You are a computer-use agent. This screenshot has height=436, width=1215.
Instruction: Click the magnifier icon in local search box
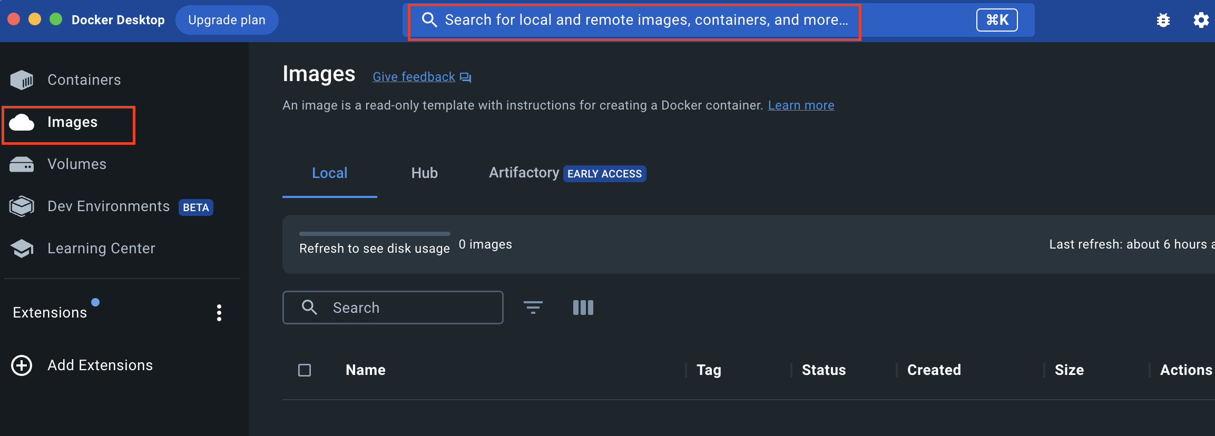310,308
